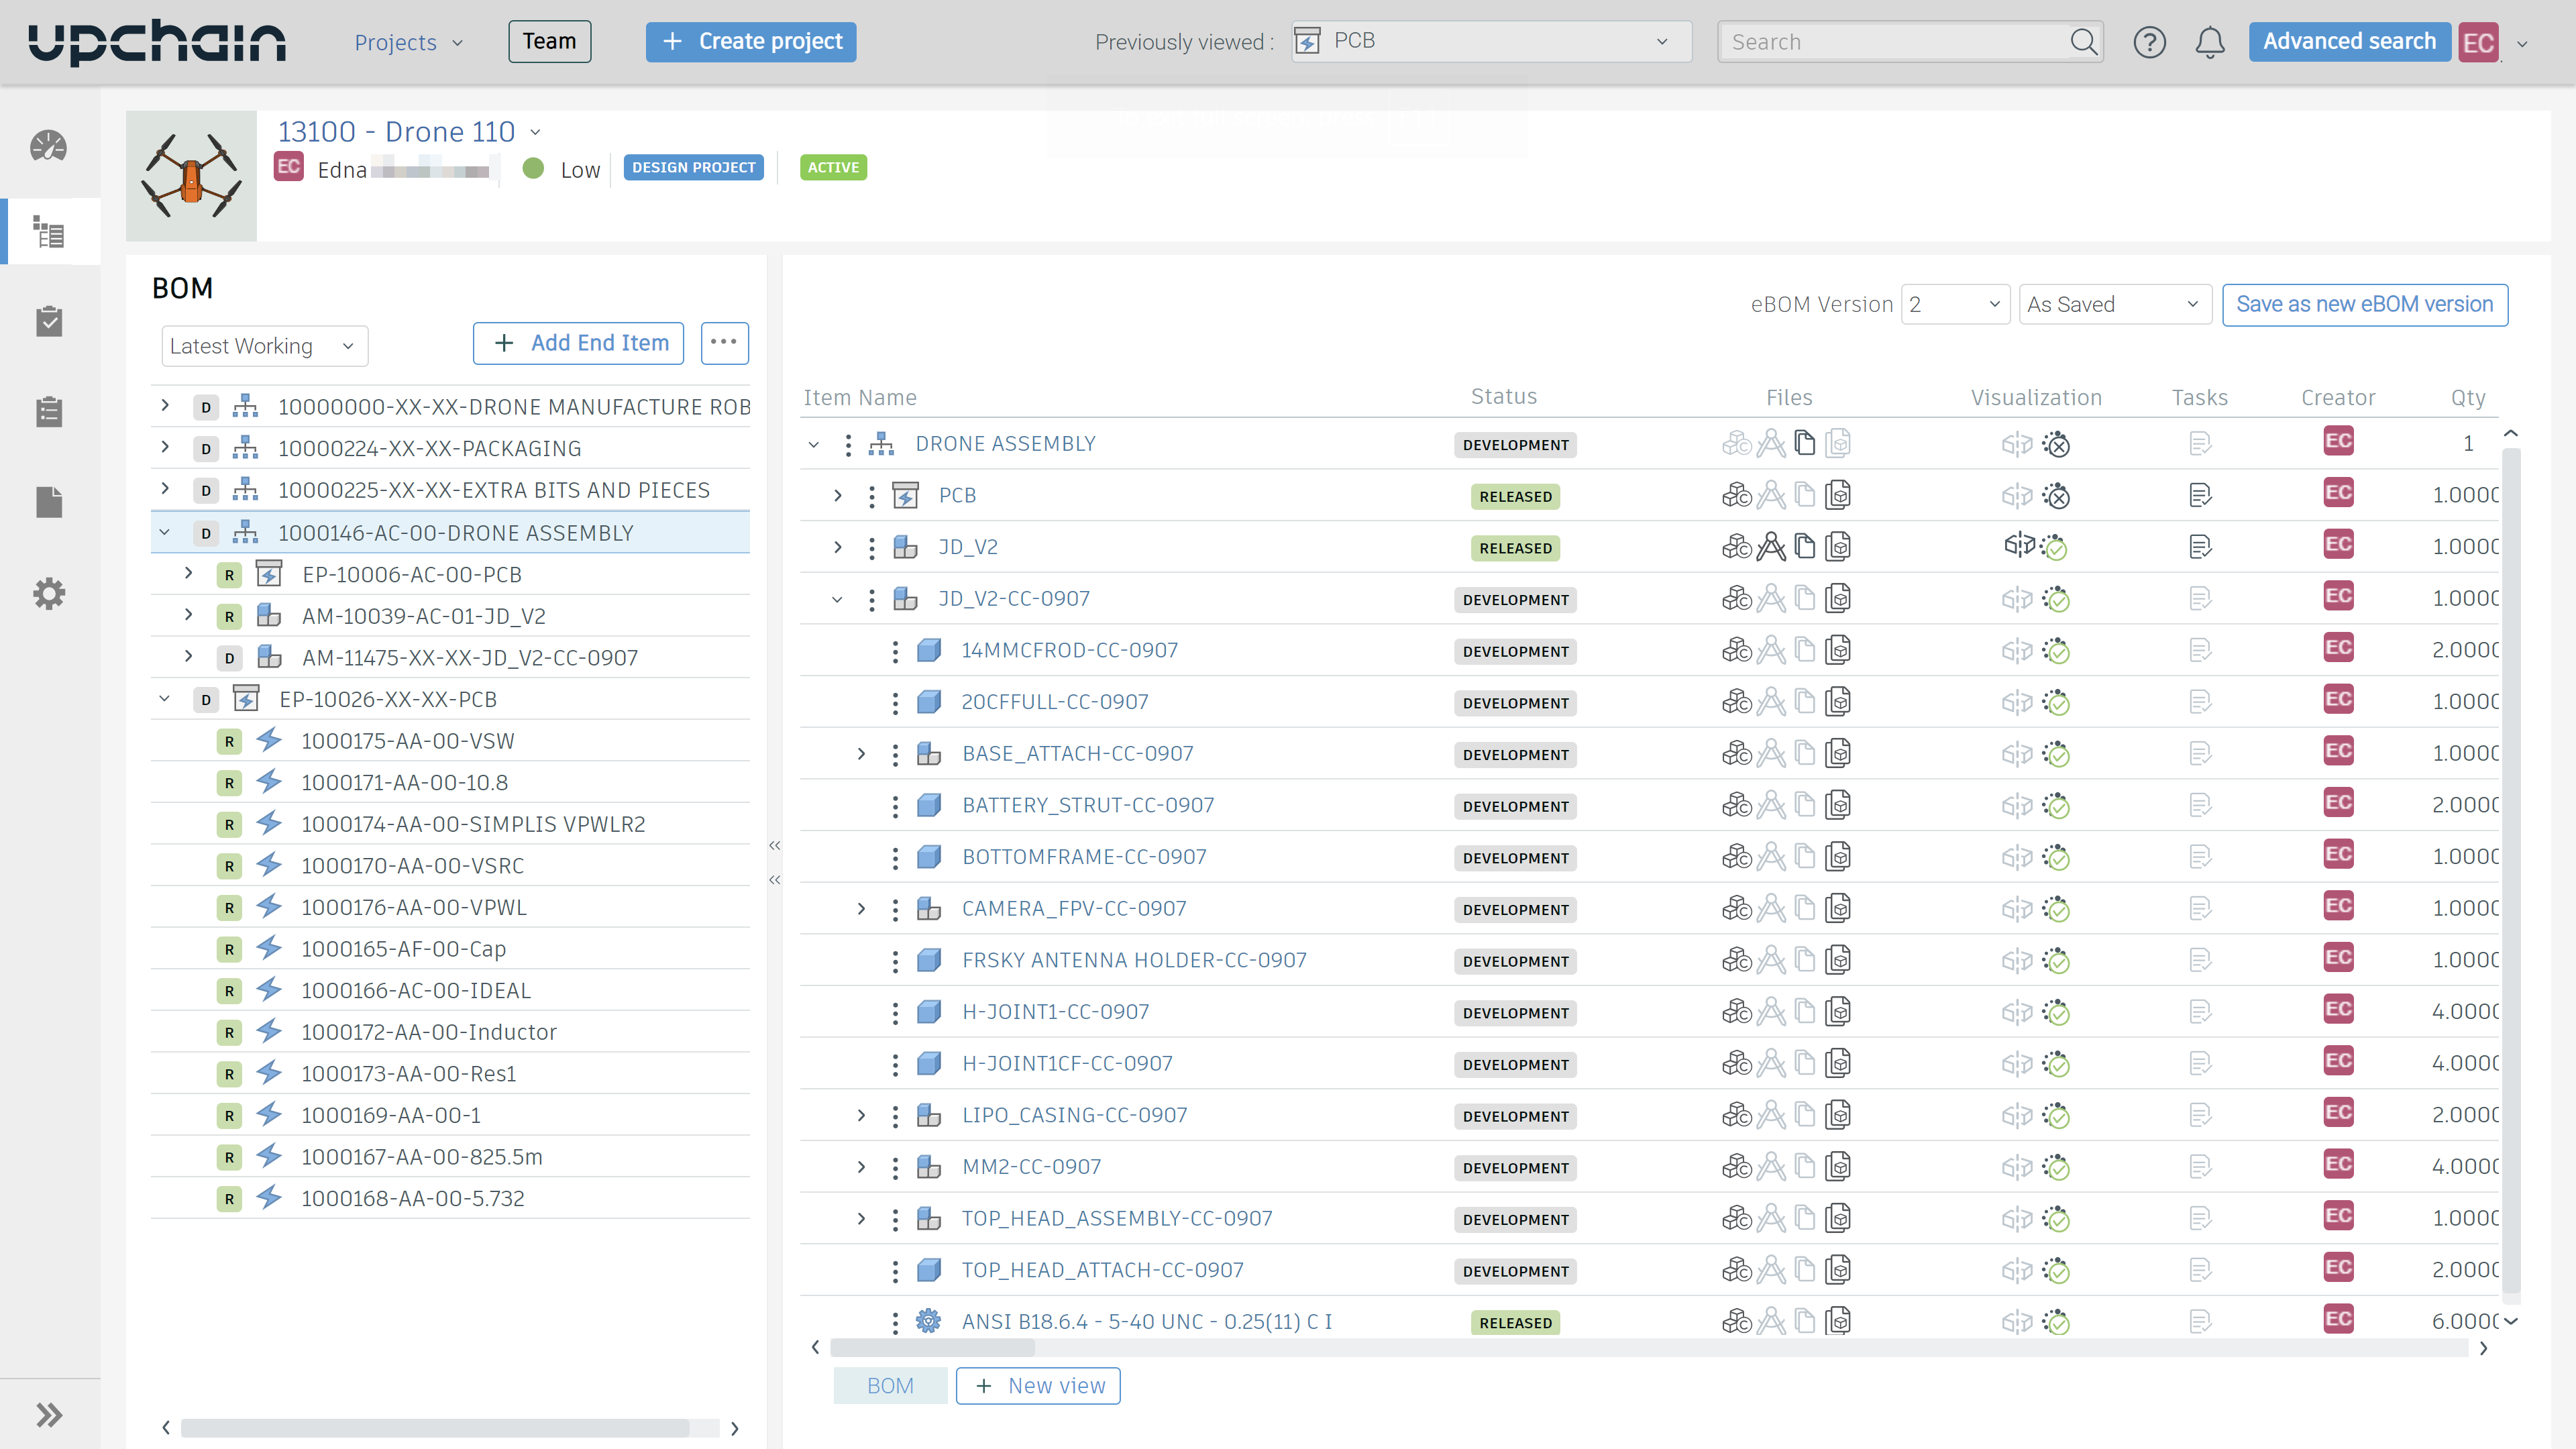
Task: Open 3D visualization icon in JD_V2 row
Action: 2019,545
